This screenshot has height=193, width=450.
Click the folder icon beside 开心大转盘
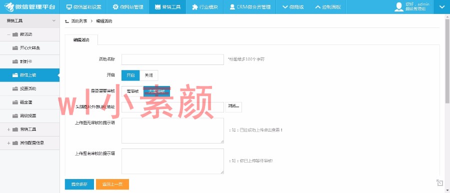pos(15,48)
